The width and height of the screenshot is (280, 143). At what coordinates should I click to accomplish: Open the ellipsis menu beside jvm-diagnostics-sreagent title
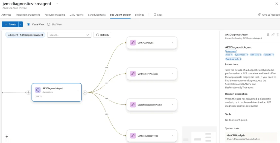point(57,4)
